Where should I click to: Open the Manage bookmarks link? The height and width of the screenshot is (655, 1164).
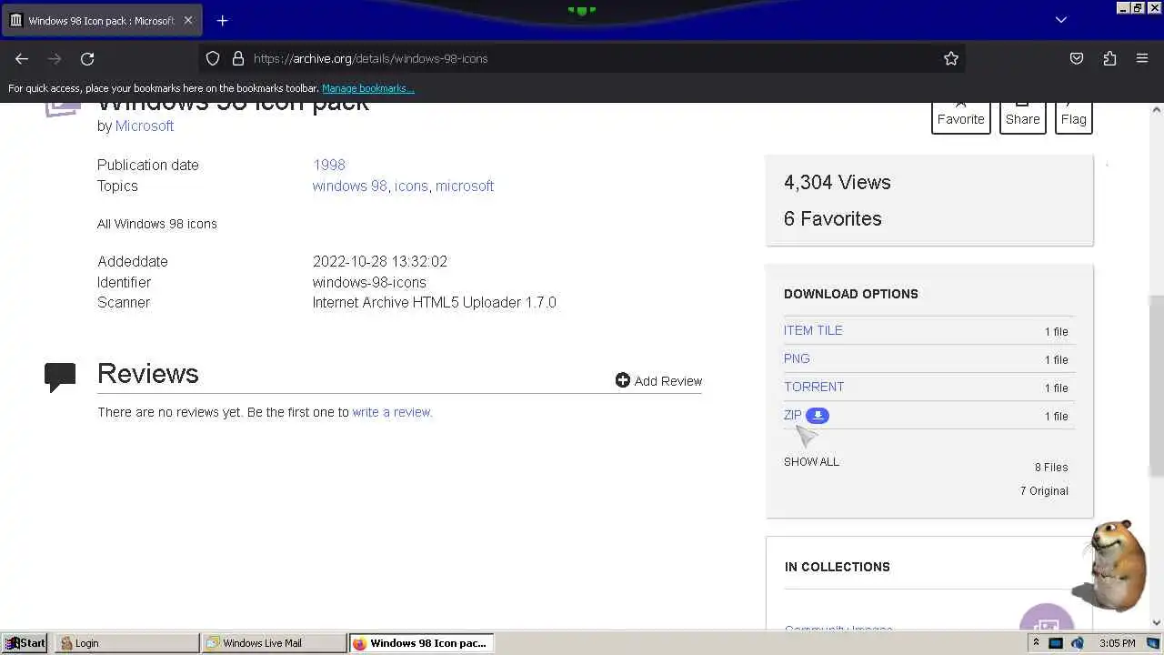click(367, 88)
